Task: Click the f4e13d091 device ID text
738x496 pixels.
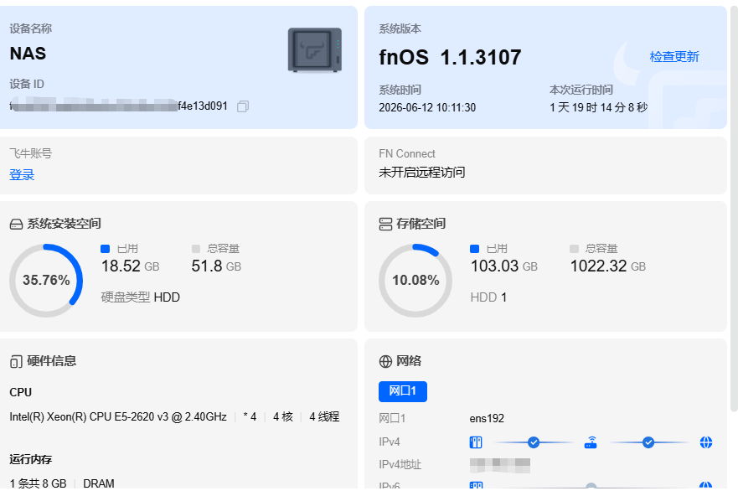Action: (203, 106)
